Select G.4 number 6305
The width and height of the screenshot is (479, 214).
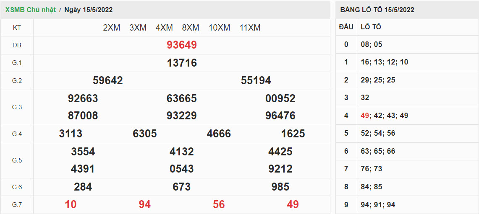pyautogui.click(x=144, y=134)
